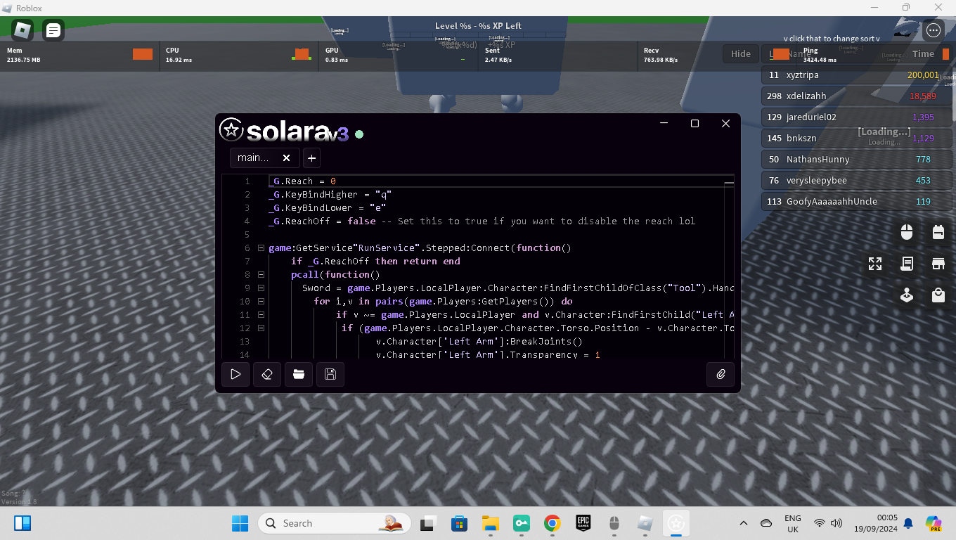
Task: Open the ENG UK language switcher
Action: [792, 523]
